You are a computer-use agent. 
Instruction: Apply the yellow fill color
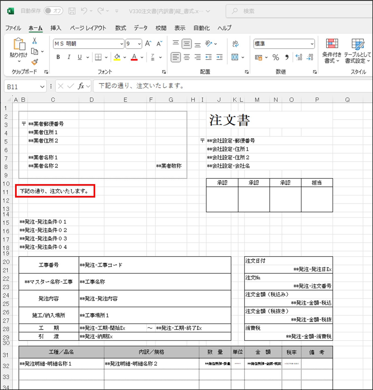tap(117, 57)
